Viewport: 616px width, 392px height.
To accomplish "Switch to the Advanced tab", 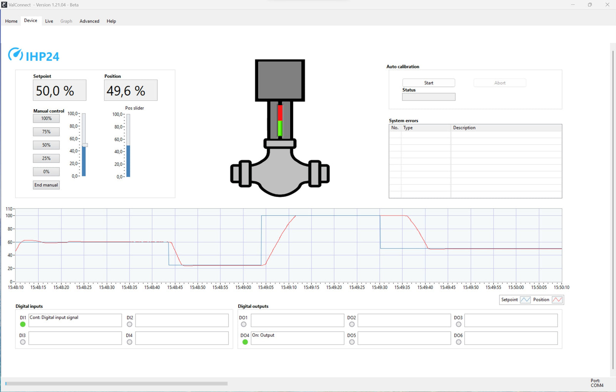I will click(x=89, y=21).
